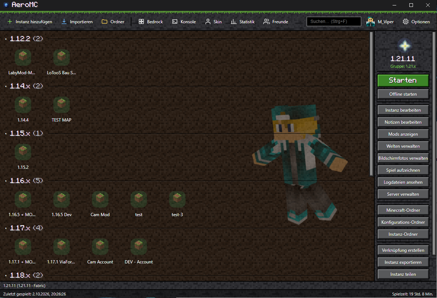Click the Gruppe: 1.21.x label
Viewport: 437px width, 298px height.
click(x=403, y=66)
